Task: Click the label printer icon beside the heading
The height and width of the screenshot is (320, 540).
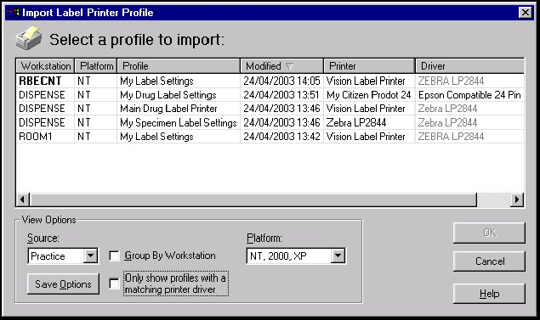Action: pyautogui.click(x=28, y=38)
